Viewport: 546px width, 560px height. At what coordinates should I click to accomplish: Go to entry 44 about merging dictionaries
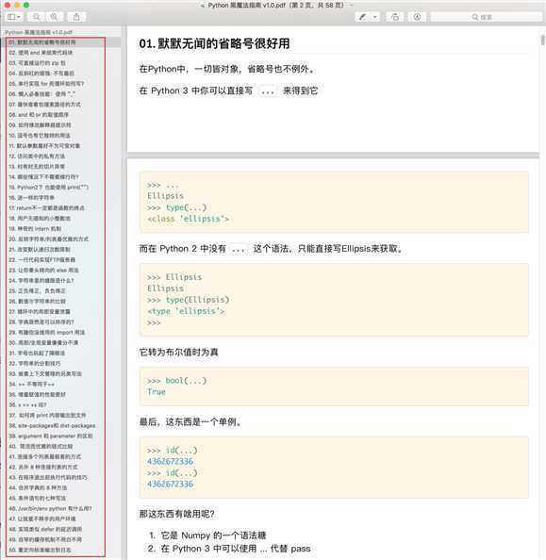(x=38, y=487)
